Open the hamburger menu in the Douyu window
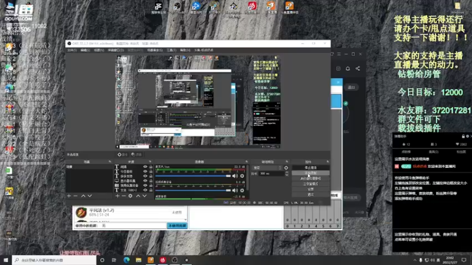 click(339, 54)
